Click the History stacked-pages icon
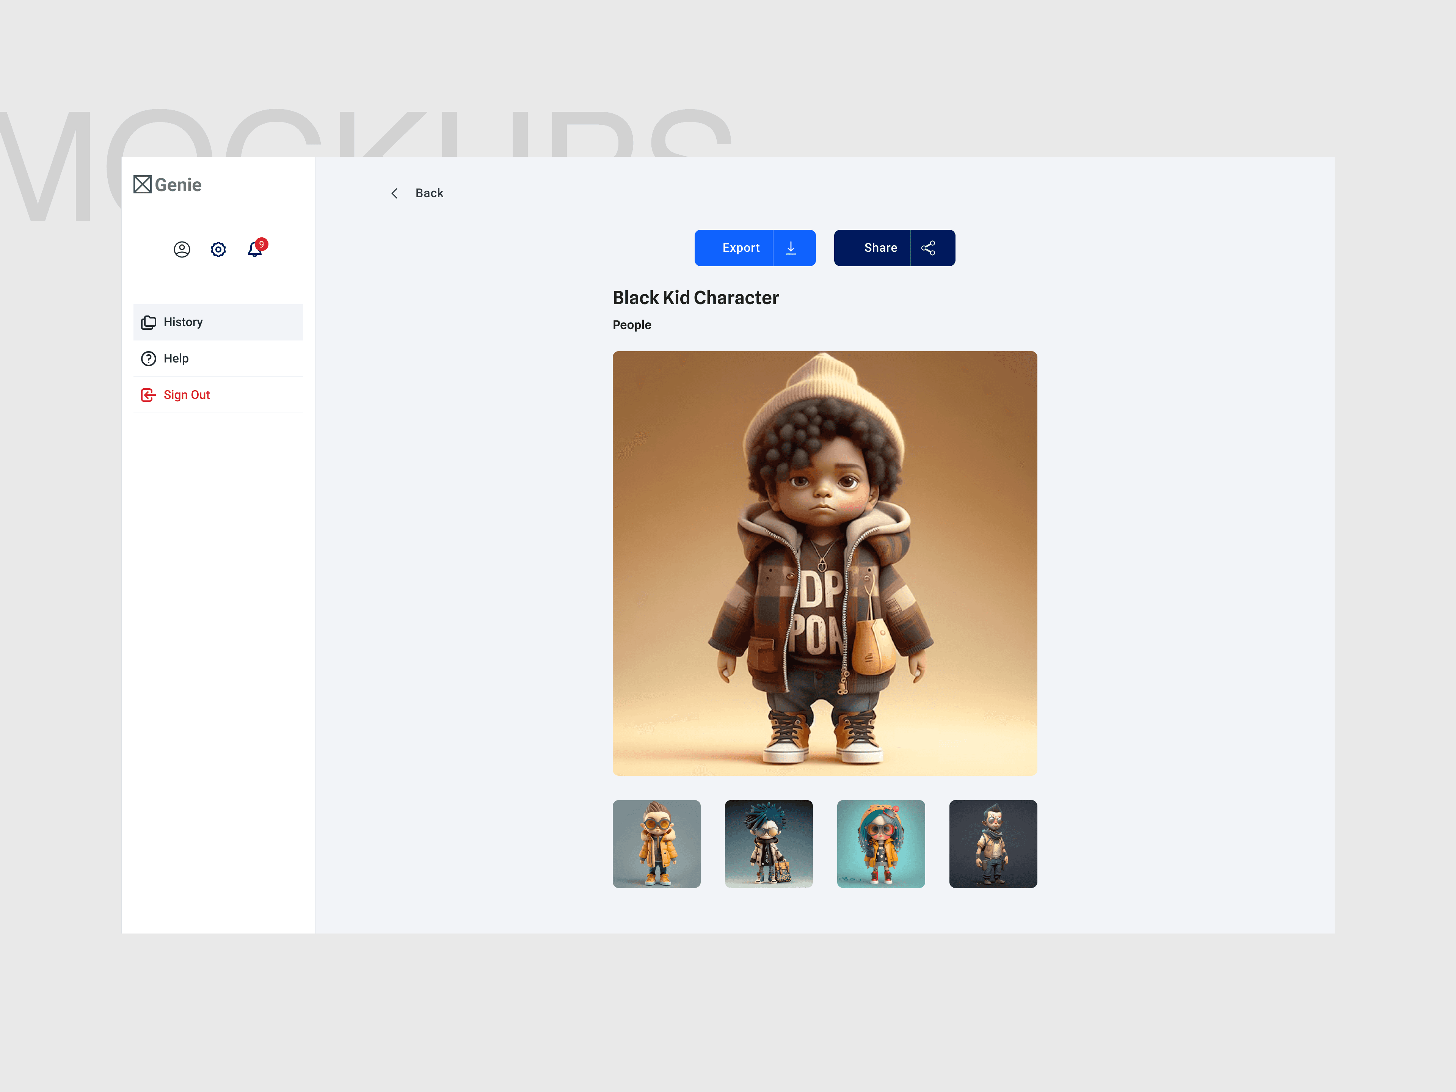This screenshot has width=1456, height=1092. pos(149,323)
